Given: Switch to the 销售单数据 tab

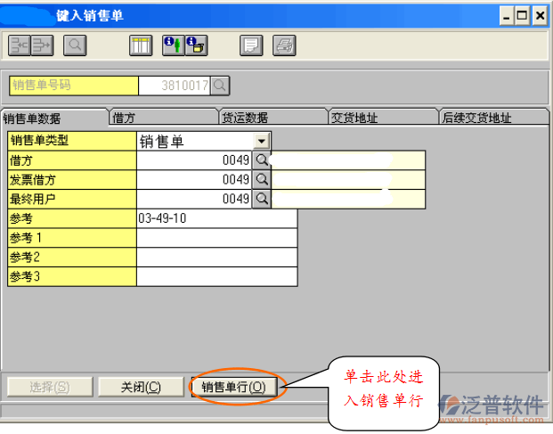Looking at the screenshot, I should tap(54, 118).
